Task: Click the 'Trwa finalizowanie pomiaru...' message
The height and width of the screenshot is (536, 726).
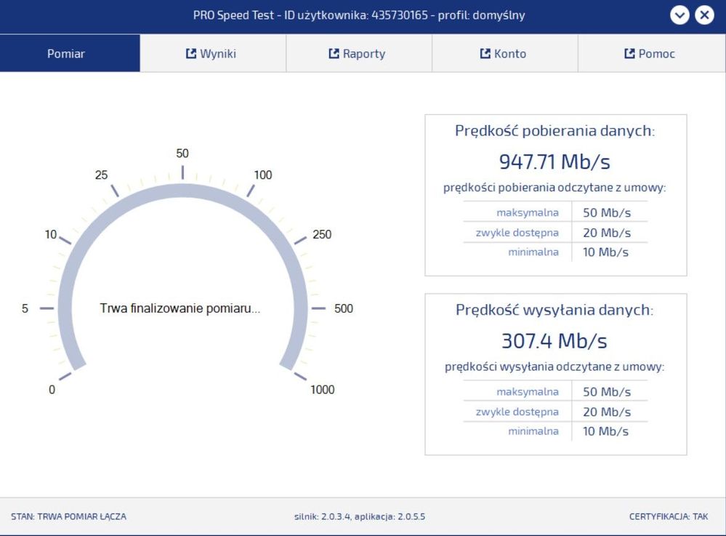Action: click(182, 308)
